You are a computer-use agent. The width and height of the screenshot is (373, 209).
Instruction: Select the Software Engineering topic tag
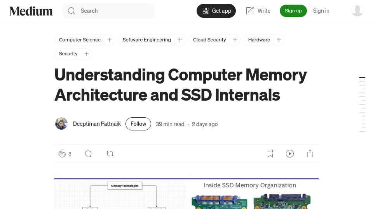(147, 40)
